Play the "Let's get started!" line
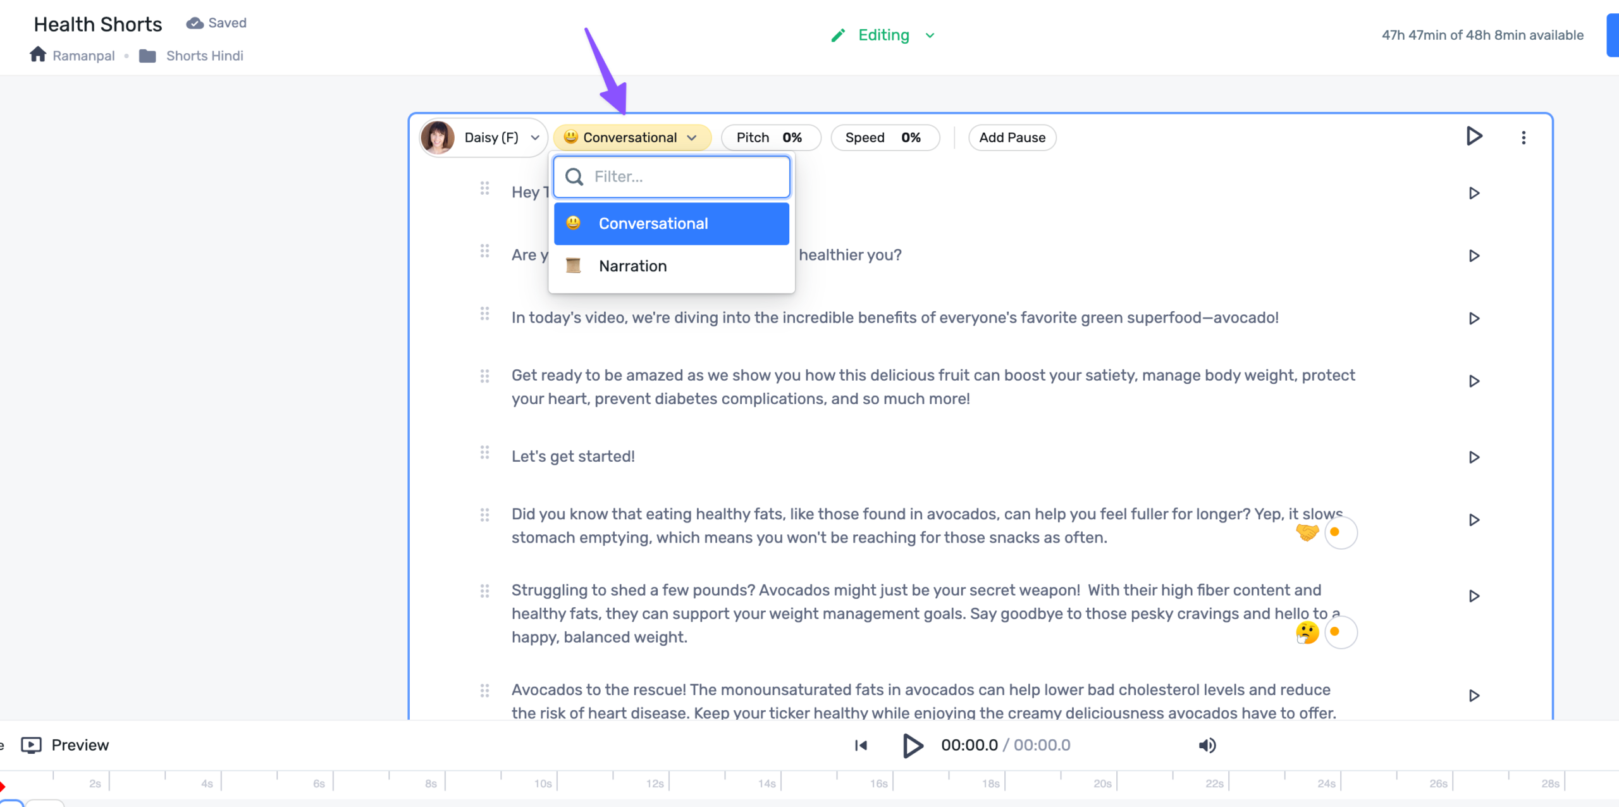1619x807 pixels. pos(1474,457)
